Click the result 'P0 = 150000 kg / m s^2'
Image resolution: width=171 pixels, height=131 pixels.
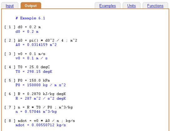tap(41, 85)
